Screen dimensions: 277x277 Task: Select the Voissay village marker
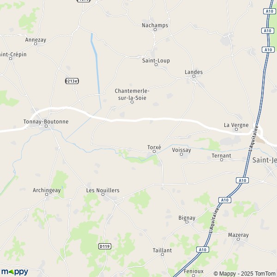click(x=181, y=154)
